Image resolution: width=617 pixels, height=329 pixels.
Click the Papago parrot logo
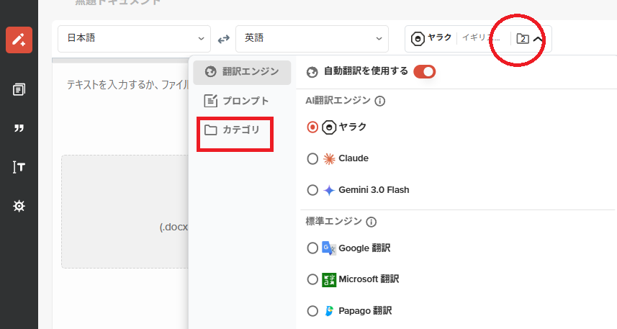click(x=329, y=311)
